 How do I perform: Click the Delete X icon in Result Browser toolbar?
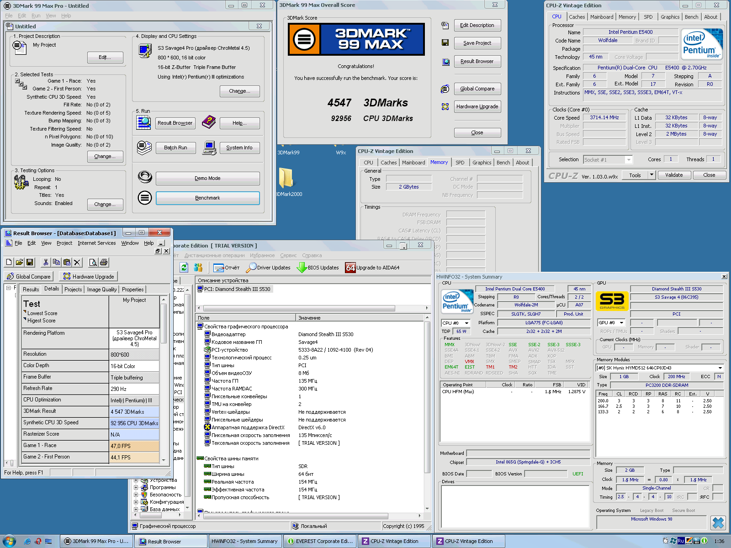(x=77, y=262)
